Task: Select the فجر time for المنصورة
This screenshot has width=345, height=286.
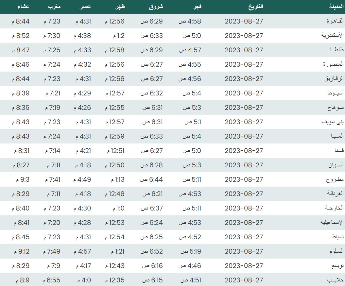Action: coord(190,64)
